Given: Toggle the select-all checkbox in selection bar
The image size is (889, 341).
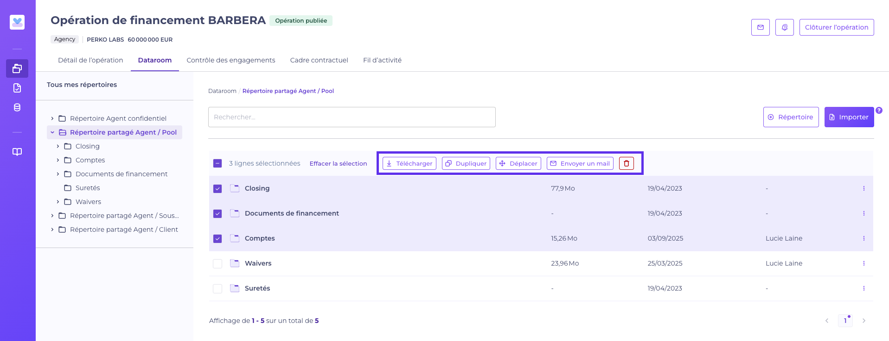Looking at the screenshot, I should [217, 163].
